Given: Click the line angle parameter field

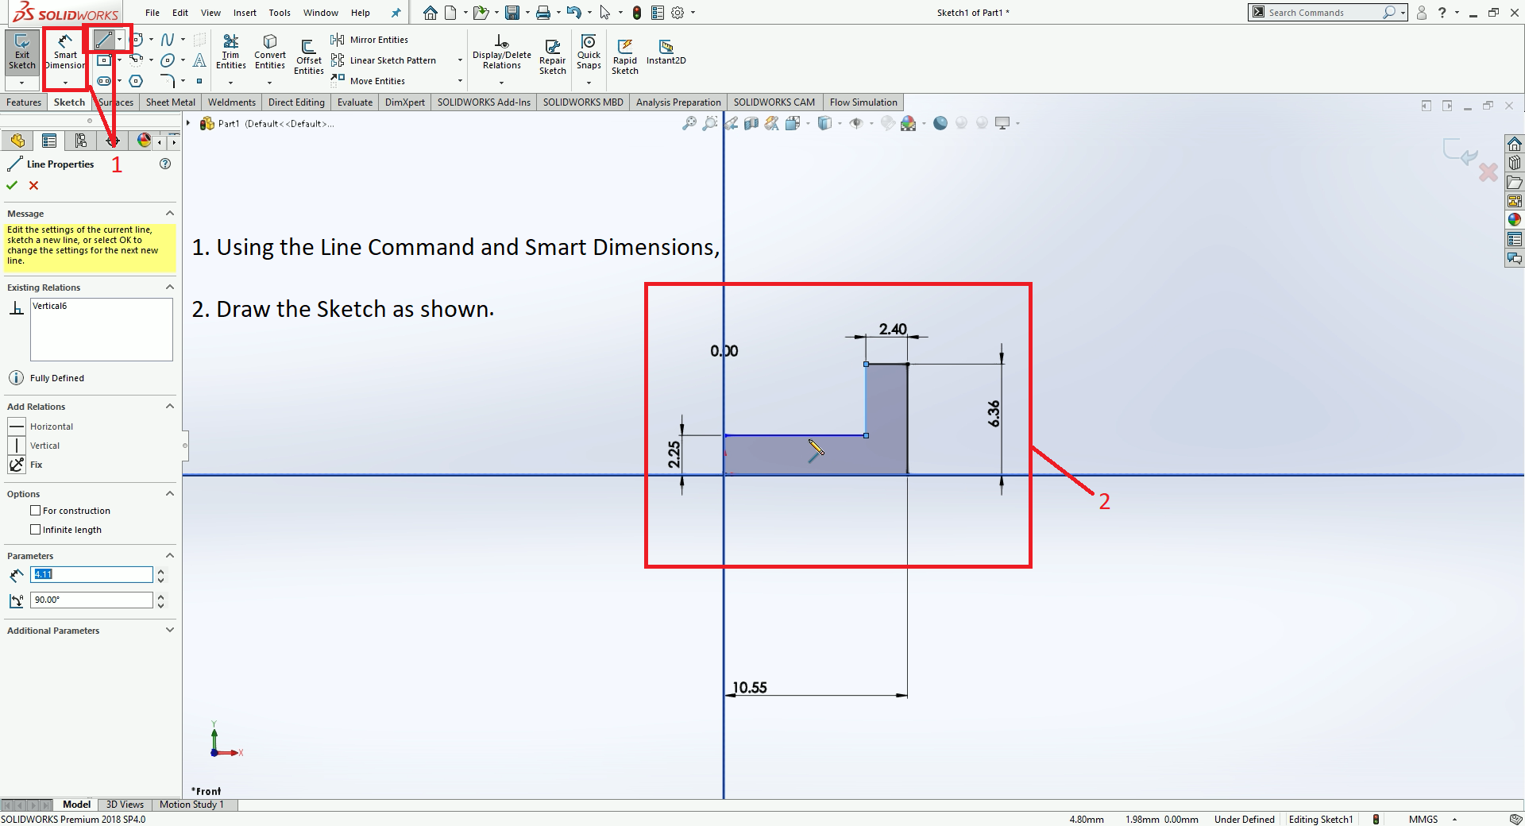Looking at the screenshot, I should (x=91, y=600).
